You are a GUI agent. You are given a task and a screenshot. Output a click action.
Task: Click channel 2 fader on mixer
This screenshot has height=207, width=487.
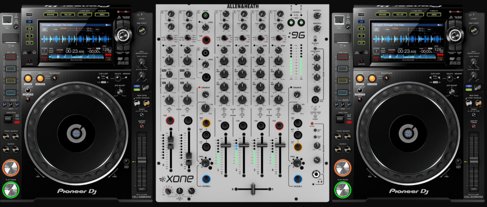click(x=244, y=145)
